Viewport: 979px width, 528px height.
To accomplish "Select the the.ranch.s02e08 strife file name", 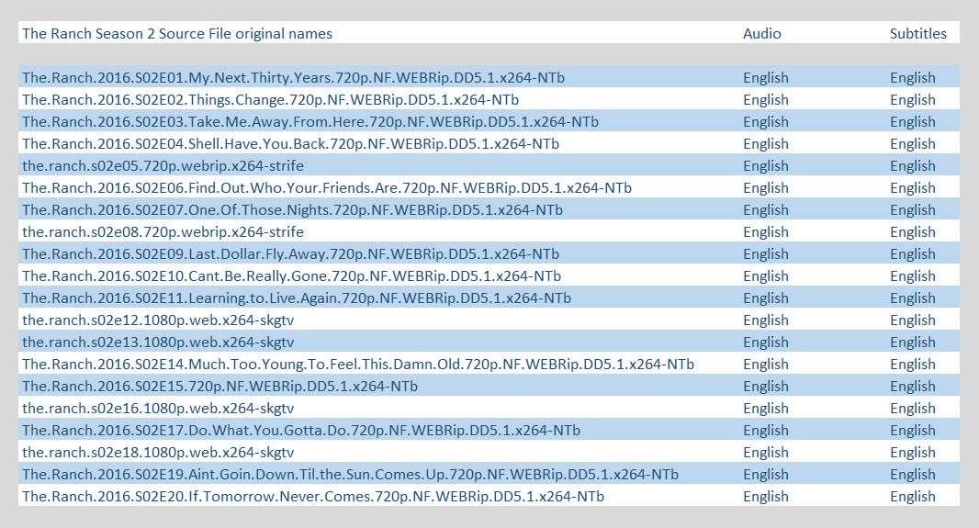I will pos(163,232).
